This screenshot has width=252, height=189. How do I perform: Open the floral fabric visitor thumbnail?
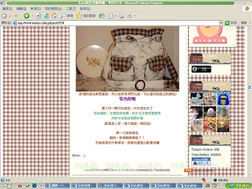tap(210, 99)
